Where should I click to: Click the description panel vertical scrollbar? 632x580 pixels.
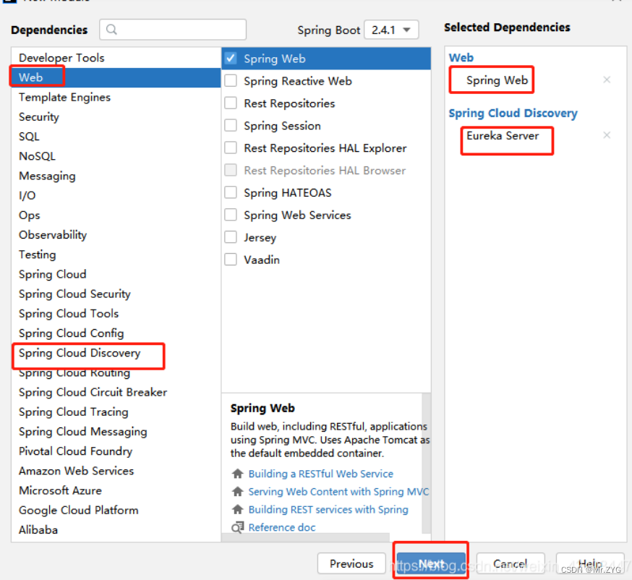426,464
